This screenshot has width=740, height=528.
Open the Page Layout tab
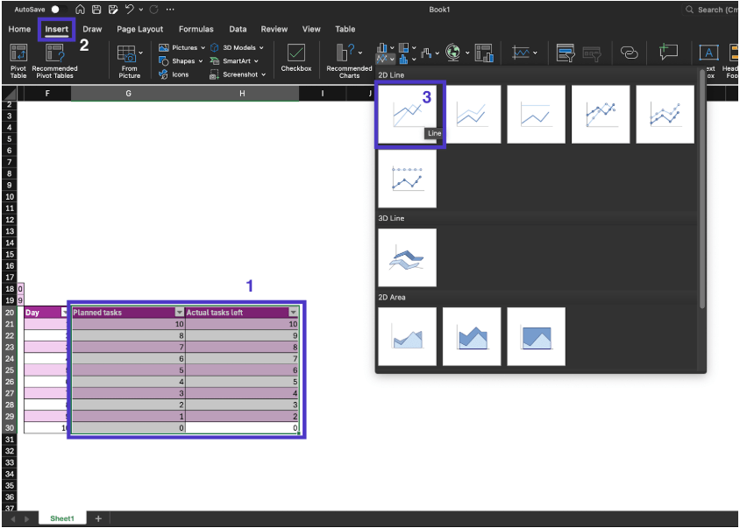pyautogui.click(x=139, y=29)
